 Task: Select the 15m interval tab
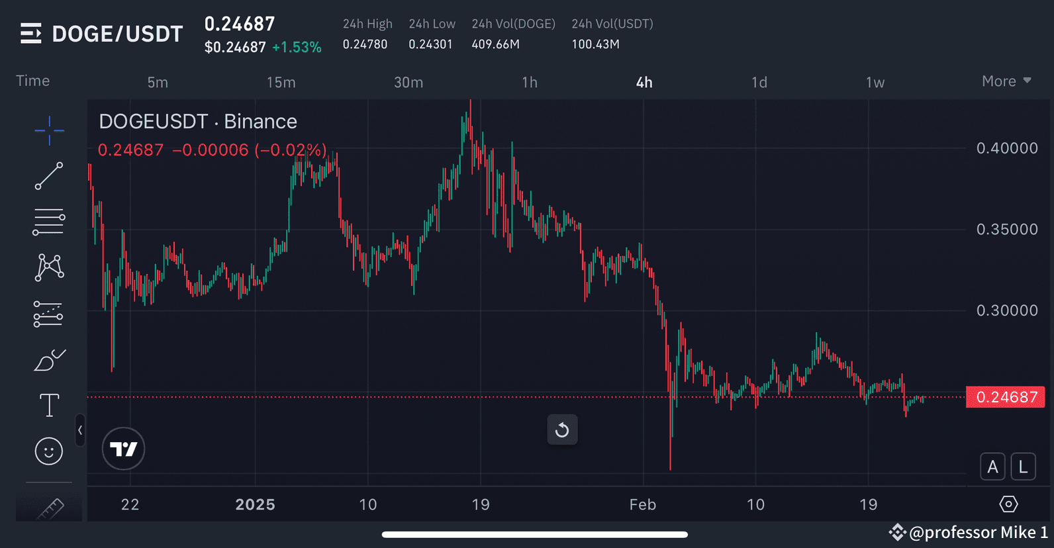click(281, 82)
